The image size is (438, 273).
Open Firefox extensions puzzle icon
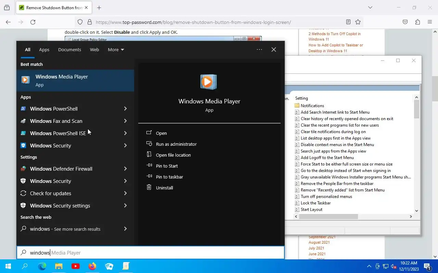pyautogui.click(x=417, y=22)
